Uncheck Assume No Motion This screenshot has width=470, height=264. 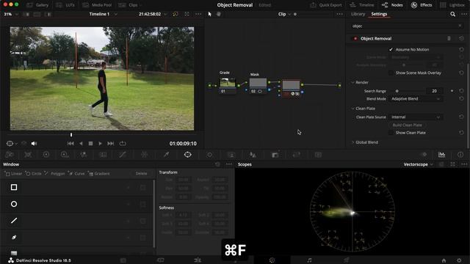(x=391, y=49)
